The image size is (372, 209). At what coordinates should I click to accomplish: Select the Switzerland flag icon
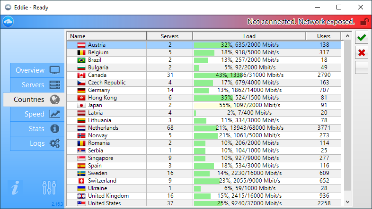[x=81, y=181]
